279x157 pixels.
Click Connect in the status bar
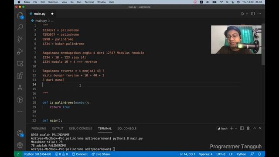[x=80, y=154]
